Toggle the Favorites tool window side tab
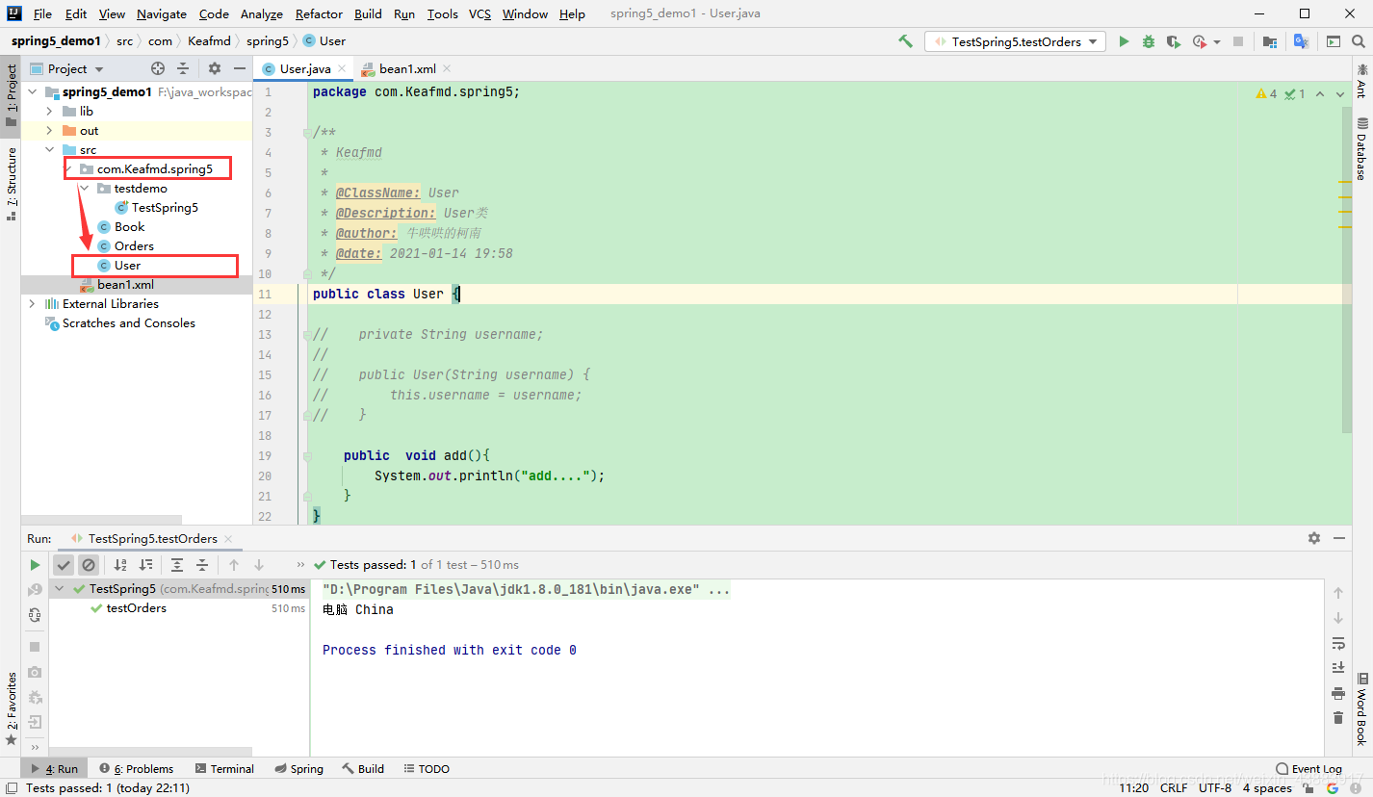This screenshot has height=797, width=1373. coord(11,709)
